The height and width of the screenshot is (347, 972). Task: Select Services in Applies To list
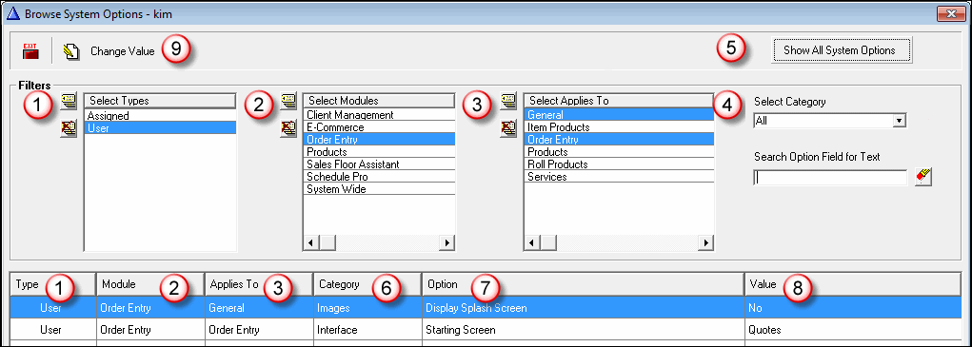[619, 176]
